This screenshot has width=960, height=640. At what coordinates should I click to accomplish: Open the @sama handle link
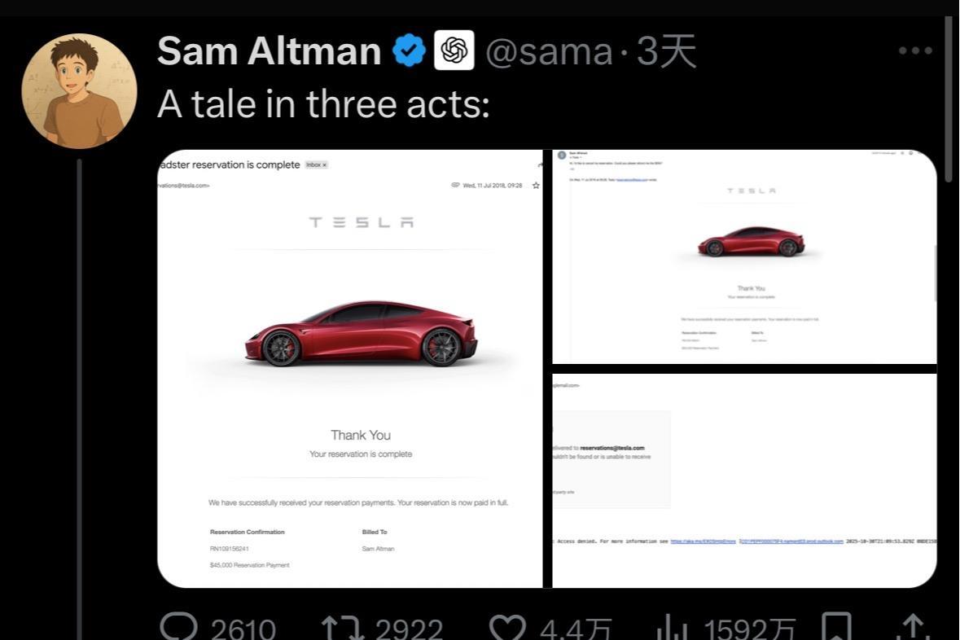(x=549, y=51)
